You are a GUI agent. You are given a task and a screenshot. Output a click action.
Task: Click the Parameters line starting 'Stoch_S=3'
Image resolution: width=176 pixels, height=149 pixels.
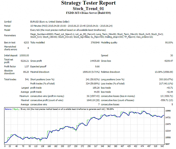pos(92,37)
